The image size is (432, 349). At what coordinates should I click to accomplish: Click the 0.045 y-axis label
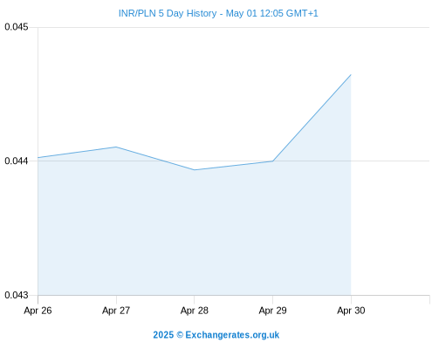point(17,27)
